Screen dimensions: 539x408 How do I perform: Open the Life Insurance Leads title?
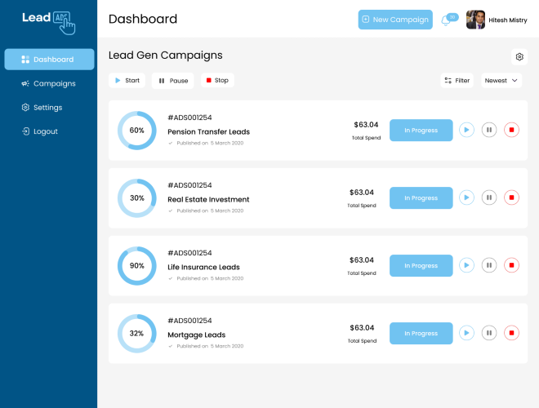click(x=203, y=267)
